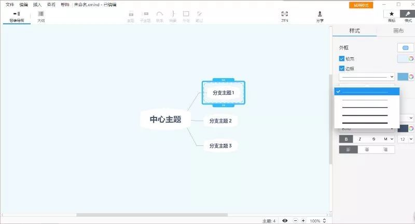
Task: Zoom out with the minus button
Action: [x=295, y=220]
